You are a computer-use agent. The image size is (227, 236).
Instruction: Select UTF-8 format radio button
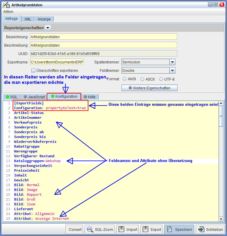pyautogui.click(x=161, y=79)
